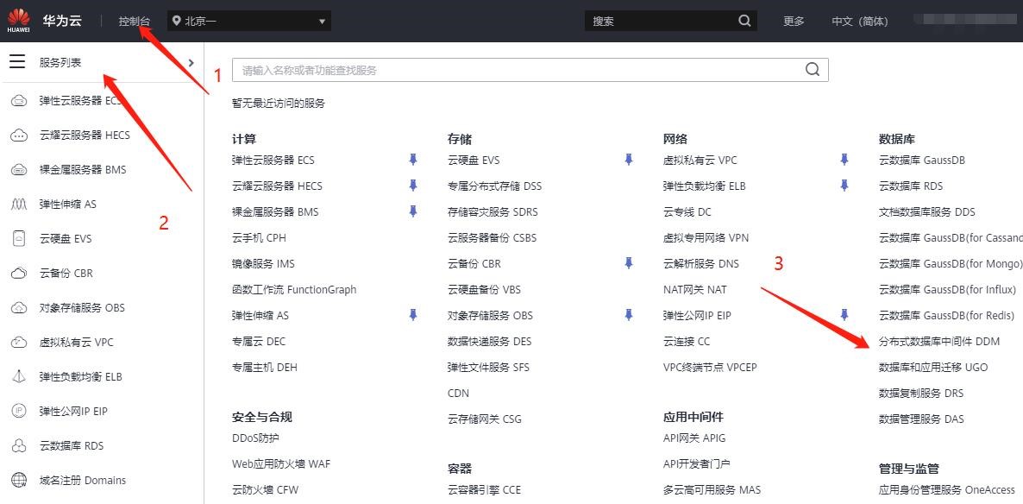Open the 控制台 console link
This screenshot has height=504, width=1023.
[x=134, y=21]
